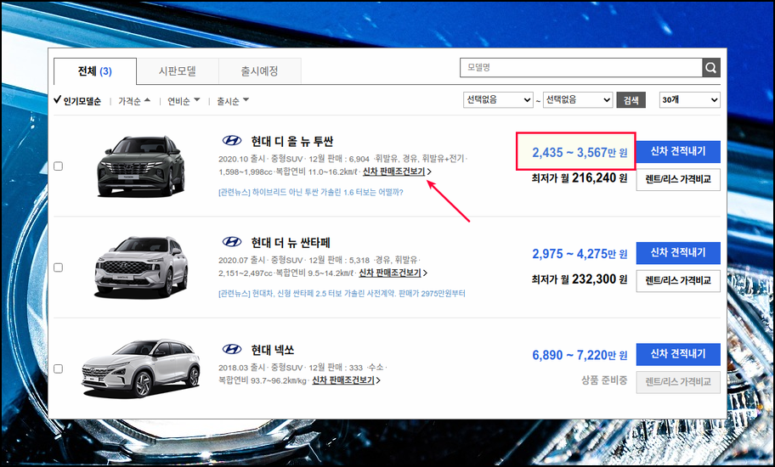
Task: Open the 현대 디 올 뉴 투싼 title
Action: [x=292, y=141]
